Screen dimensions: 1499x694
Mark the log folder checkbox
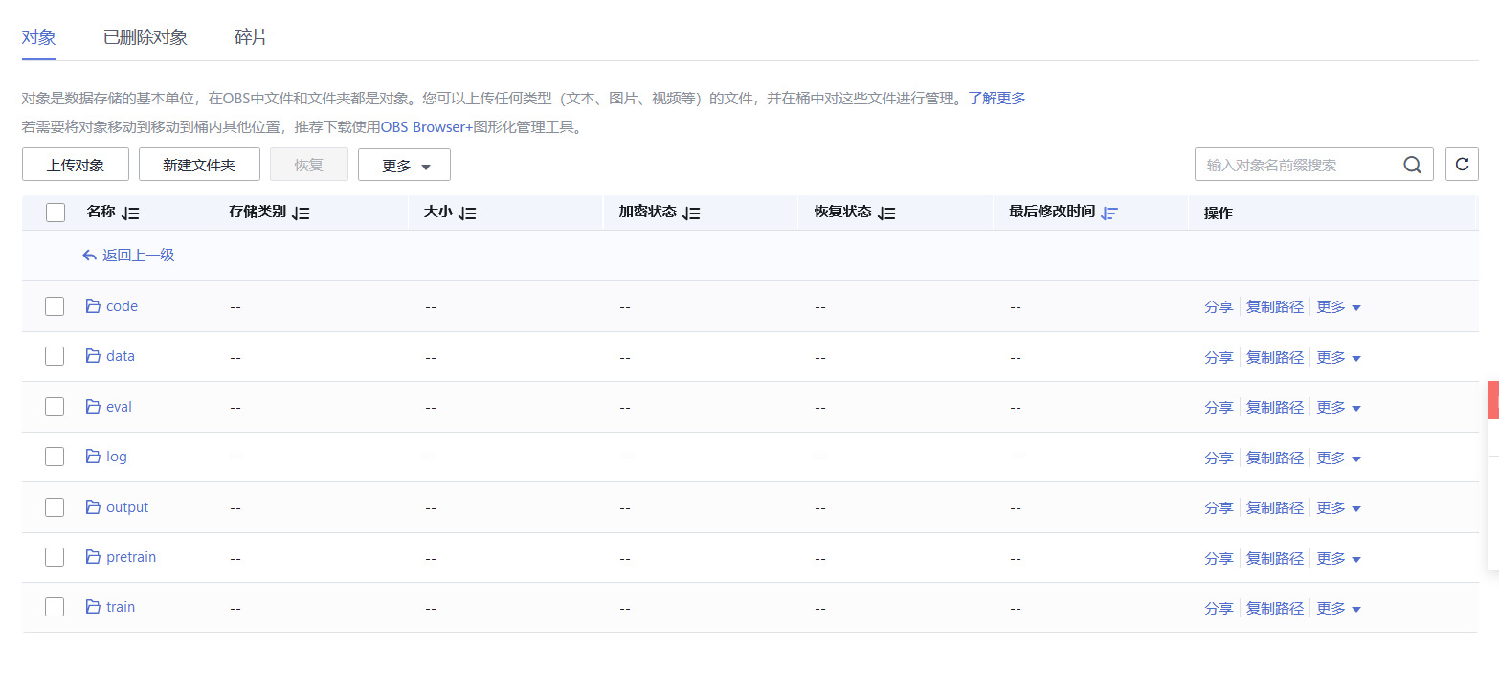(55, 457)
